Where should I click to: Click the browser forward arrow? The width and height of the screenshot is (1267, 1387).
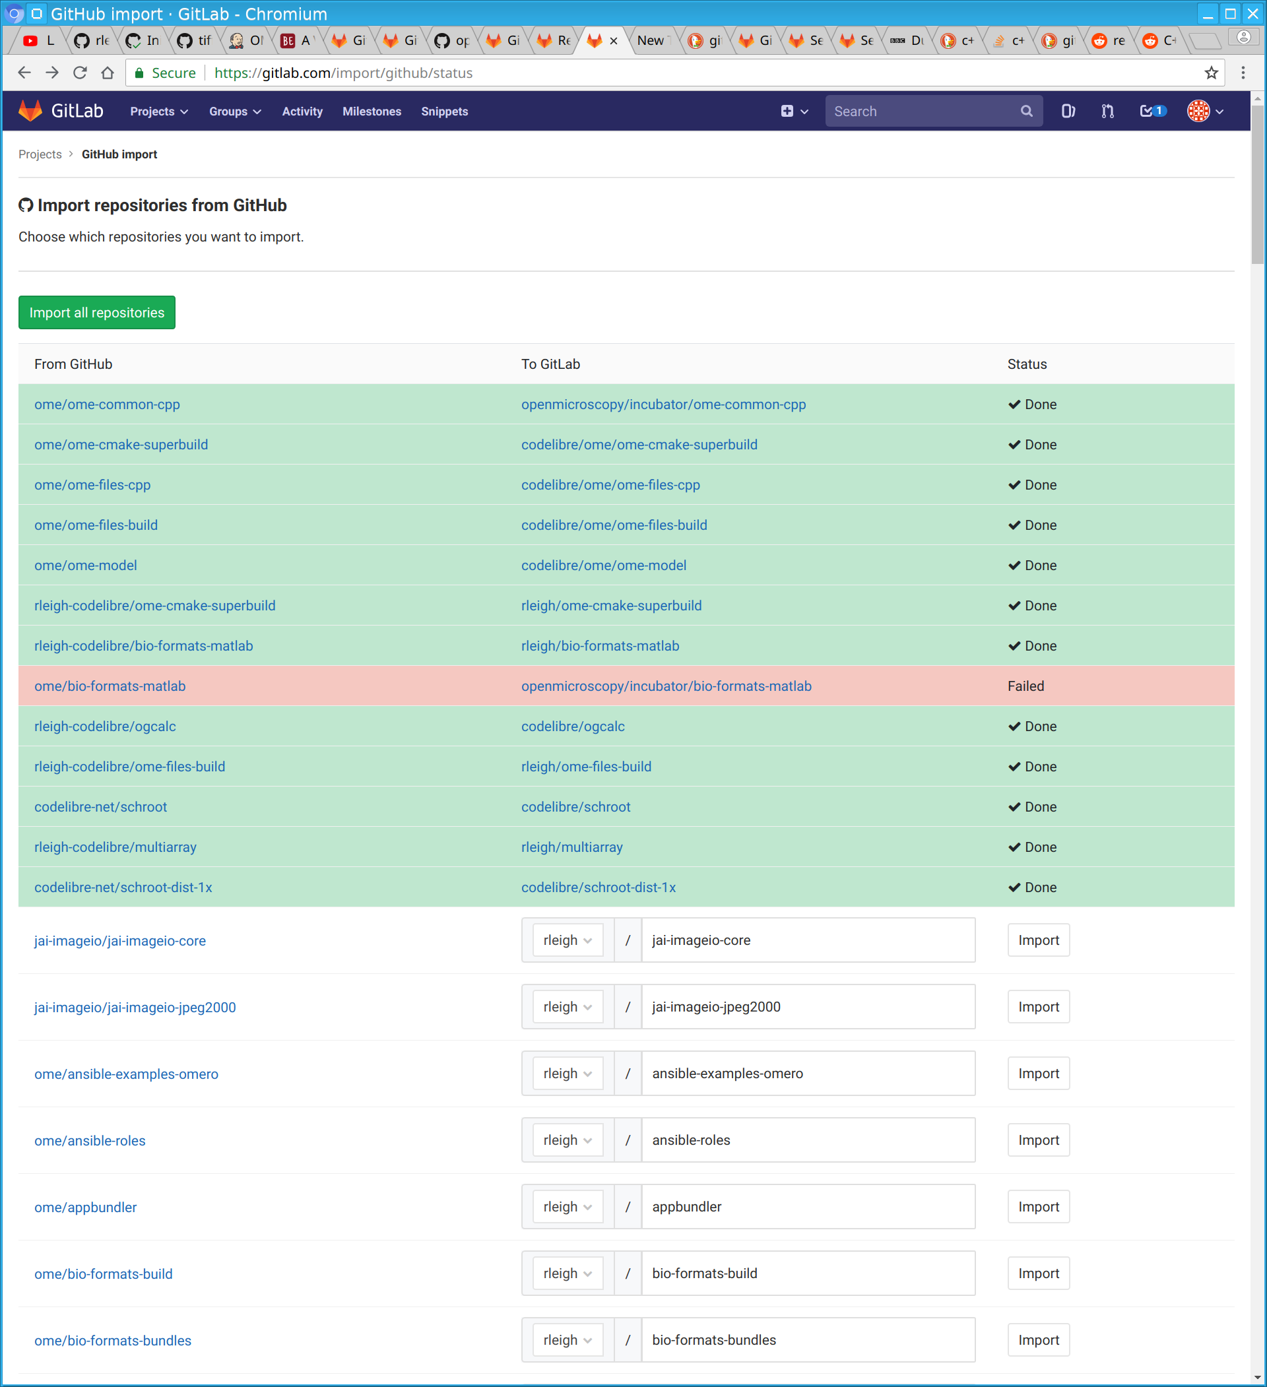51,72
